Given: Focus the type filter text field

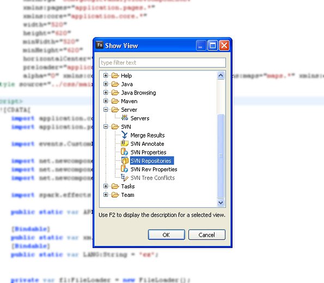Looking at the screenshot, I should [x=162, y=63].
